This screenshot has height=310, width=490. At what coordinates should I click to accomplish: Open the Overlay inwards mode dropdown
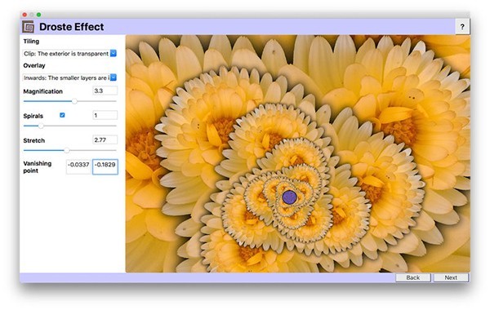coord(70,77)
